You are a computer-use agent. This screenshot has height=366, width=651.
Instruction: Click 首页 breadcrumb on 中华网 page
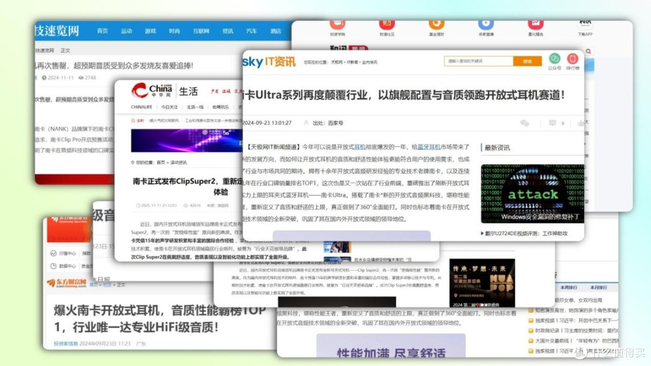click(161, 163)
